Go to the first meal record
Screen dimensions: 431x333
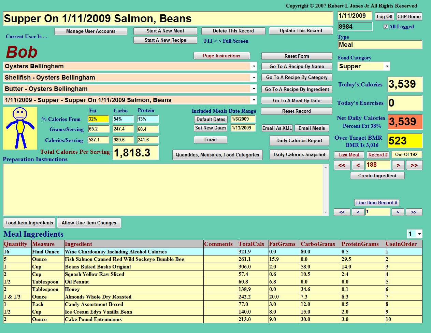click(x=342, y=165)
